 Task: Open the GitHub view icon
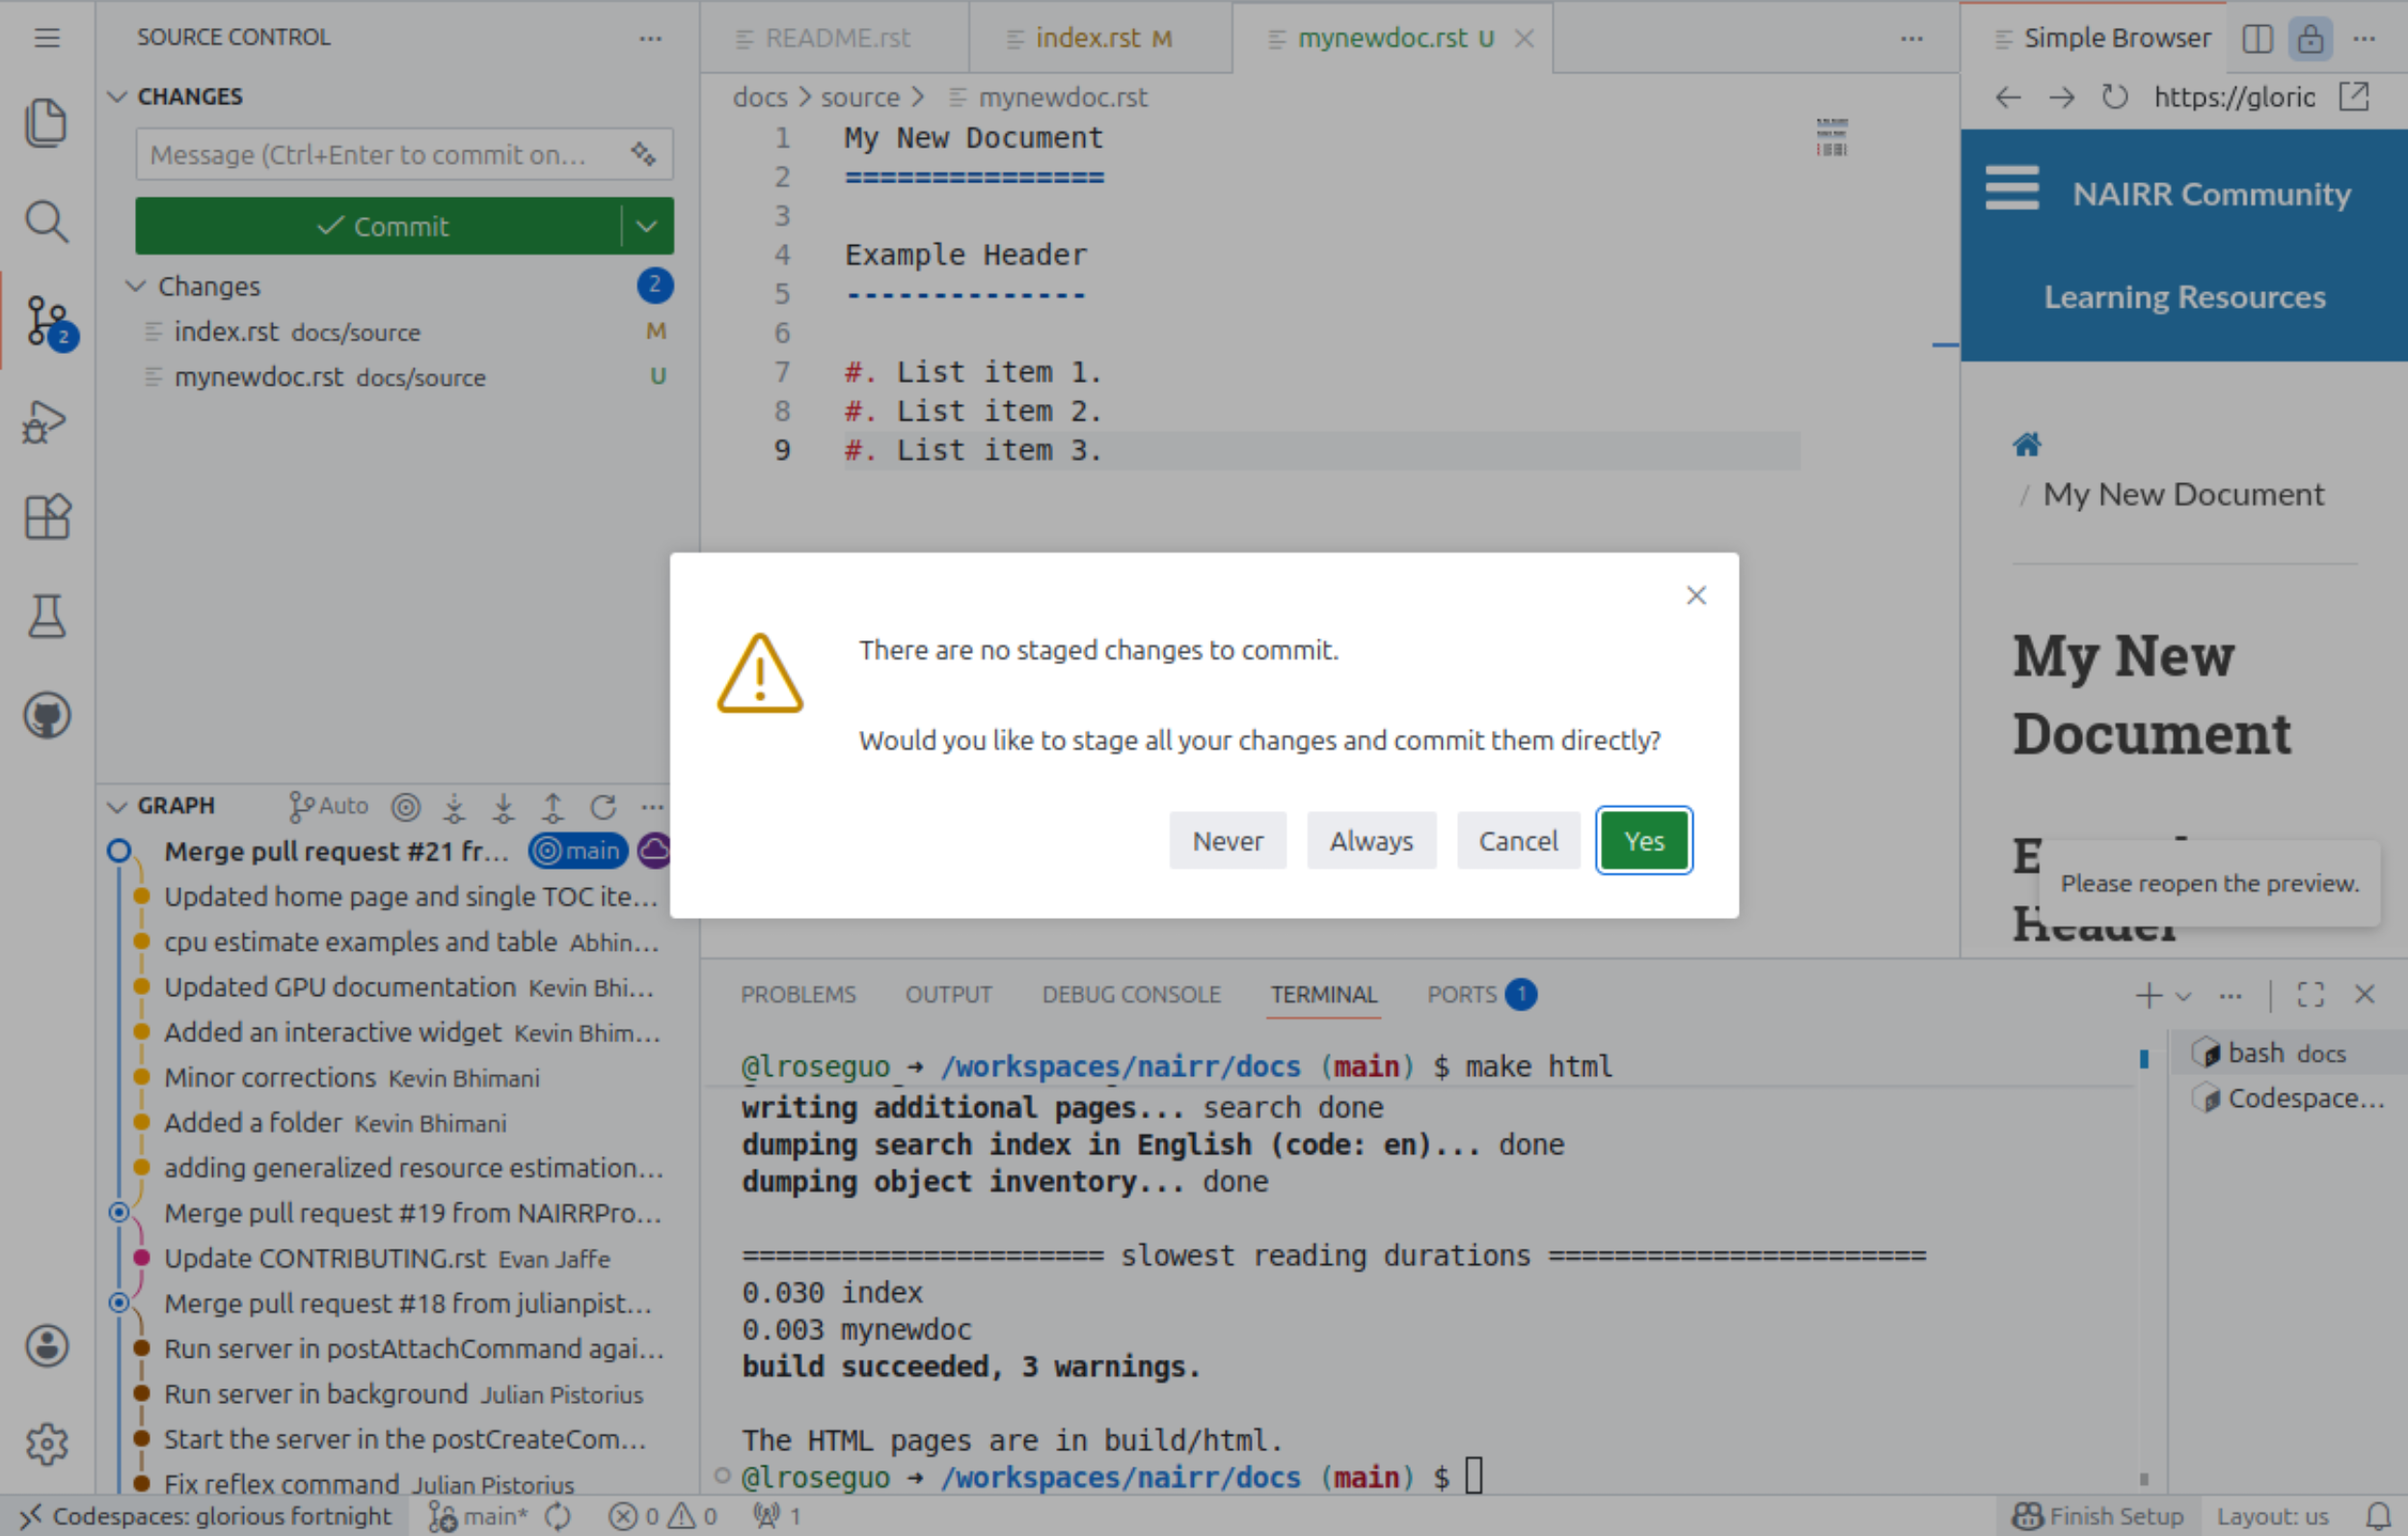point(47,715)
